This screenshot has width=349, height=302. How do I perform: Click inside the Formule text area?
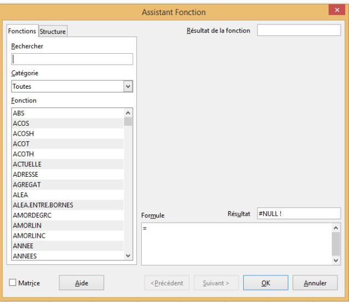pyautogui.click(x=237, y=244)
